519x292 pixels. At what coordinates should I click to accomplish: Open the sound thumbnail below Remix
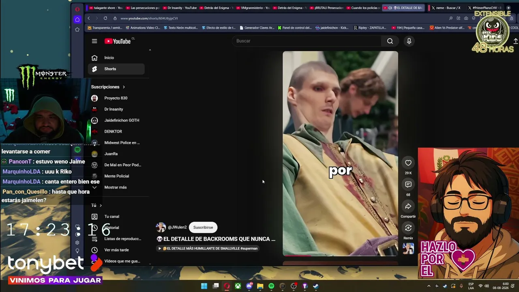tap(408, 249)
